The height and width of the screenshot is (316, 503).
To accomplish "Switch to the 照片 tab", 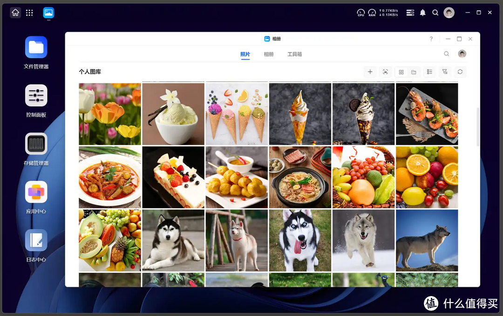I will (245, 54).
